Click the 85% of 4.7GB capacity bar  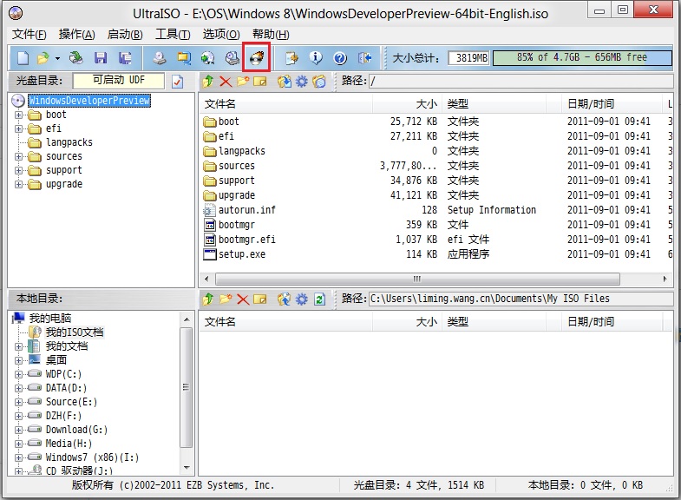point(582,58)
